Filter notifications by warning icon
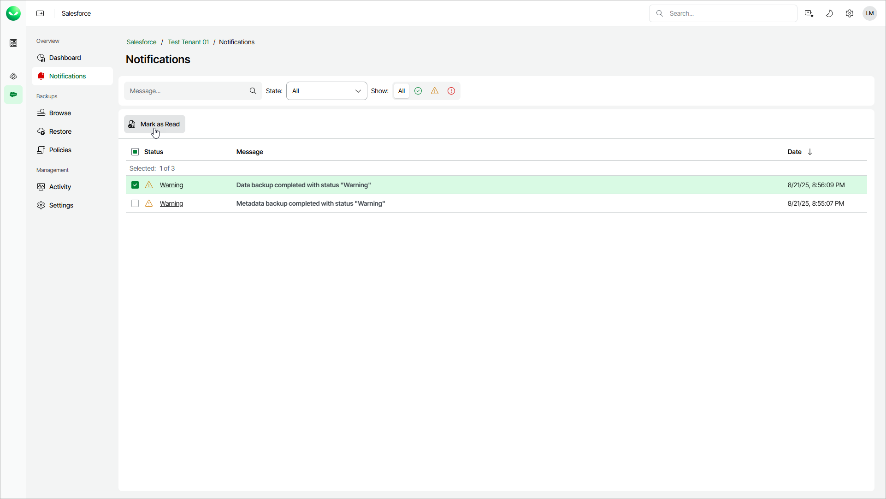 (x=435, y=91)
